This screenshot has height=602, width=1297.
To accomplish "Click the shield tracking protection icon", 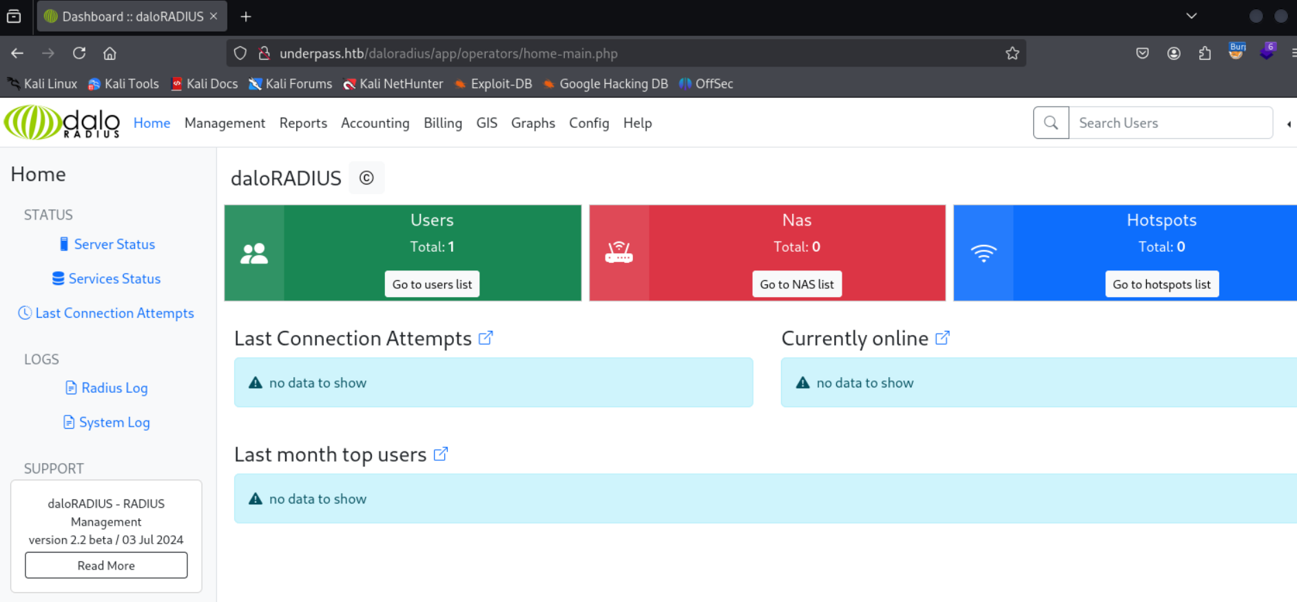I will [240, 53].
